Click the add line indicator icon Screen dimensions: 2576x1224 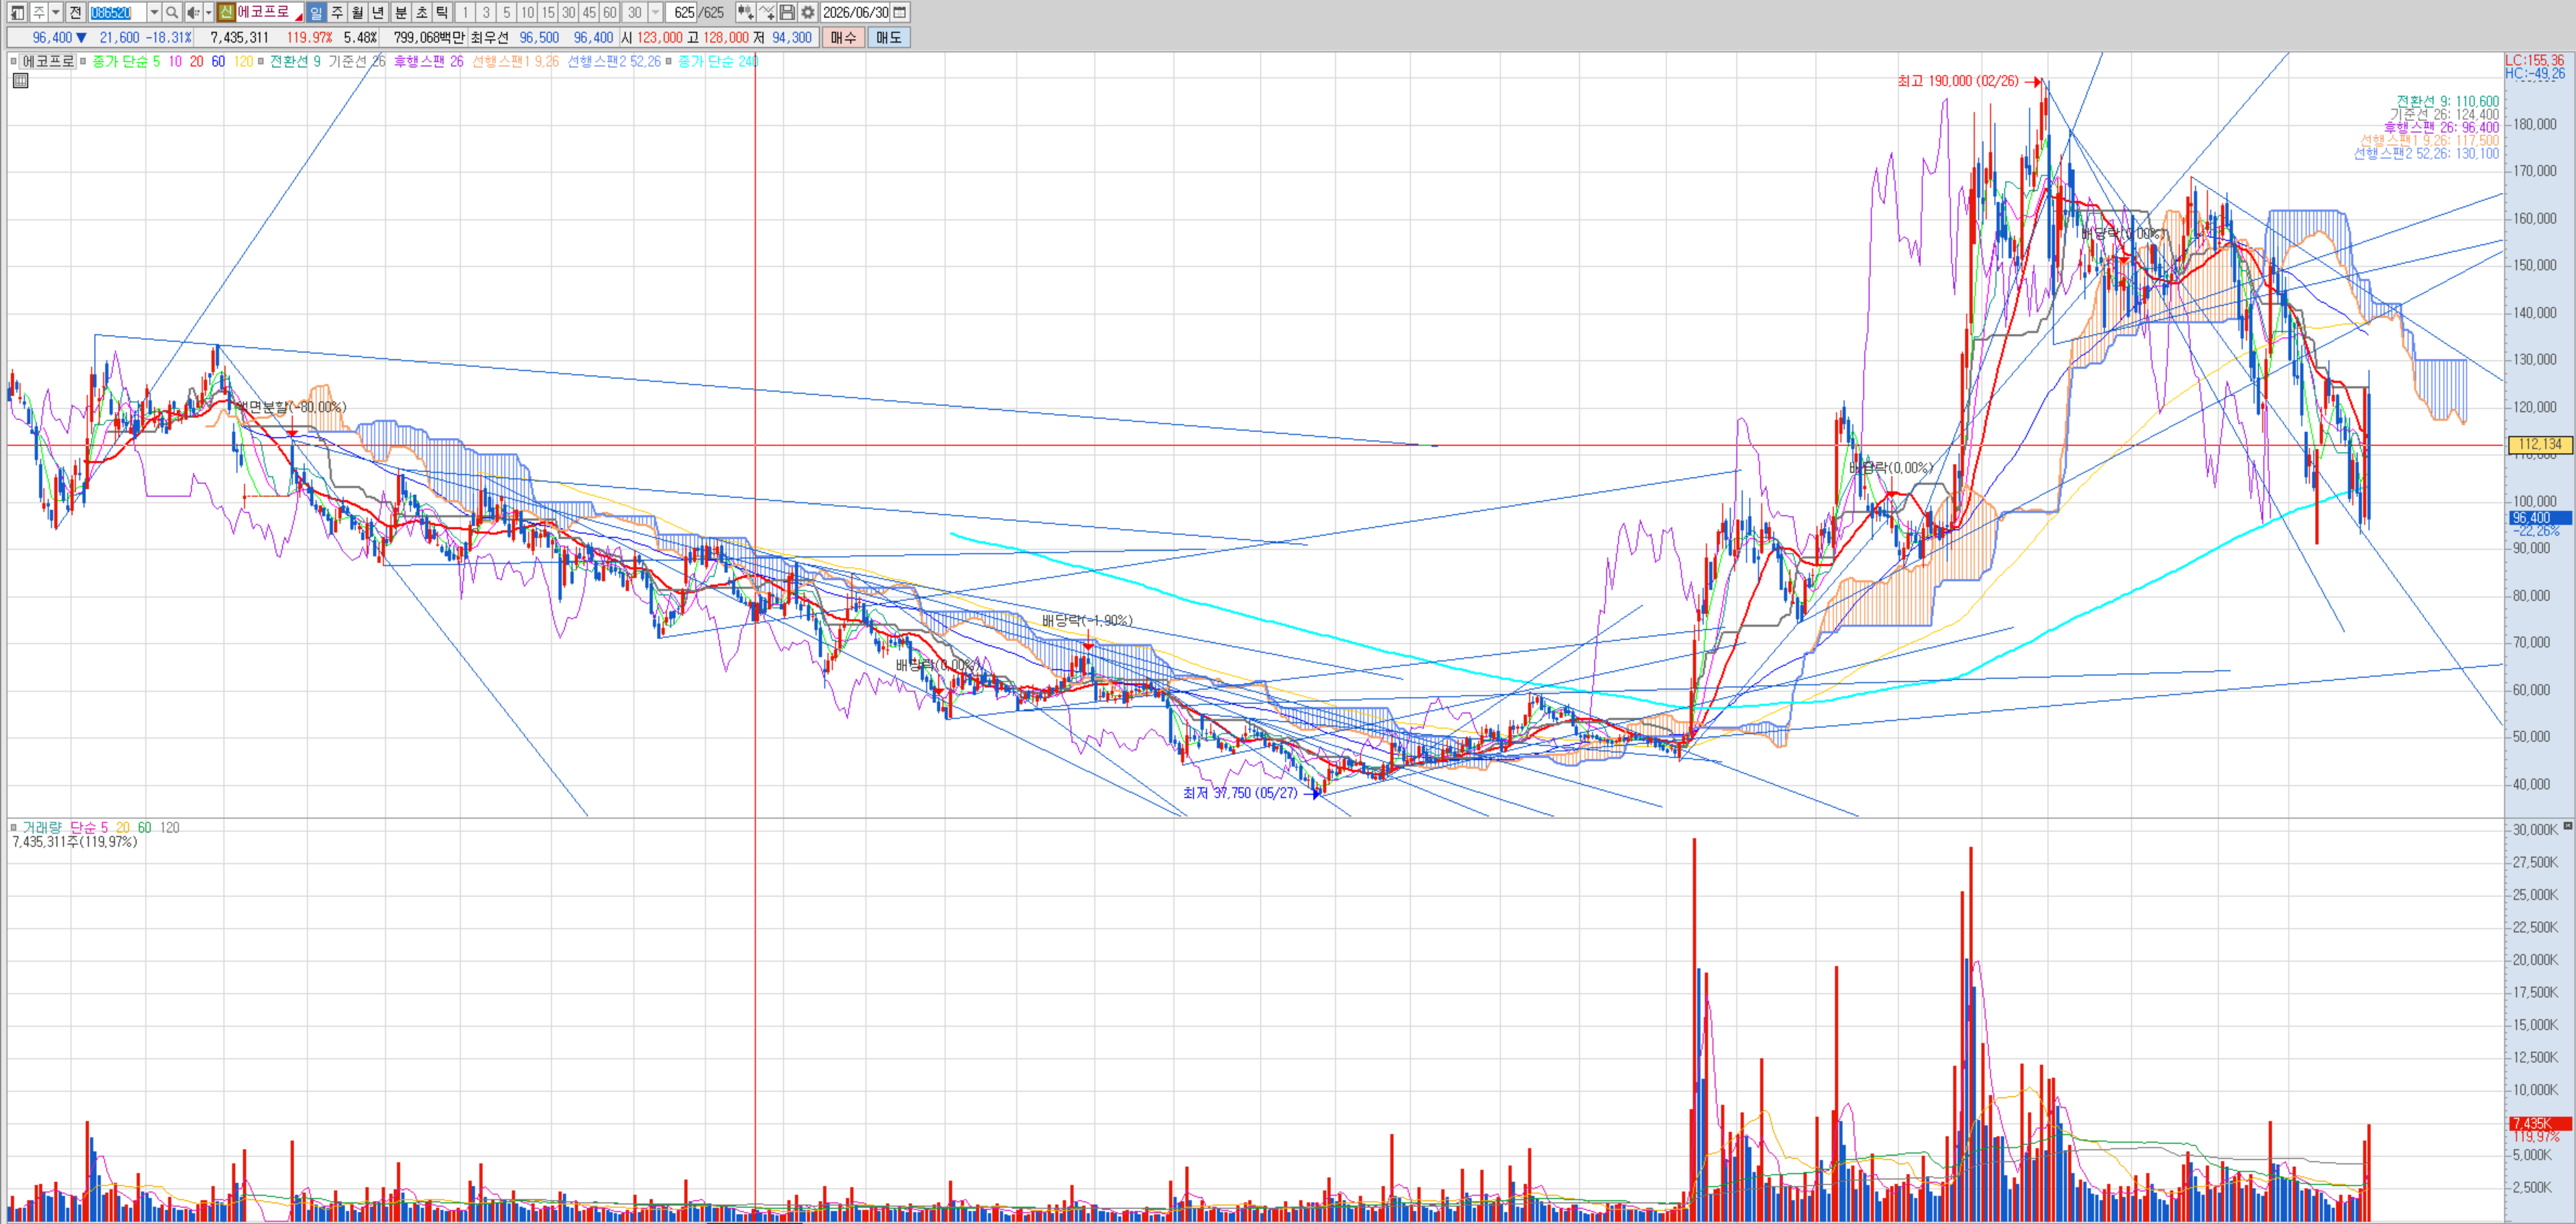(x=767, y=13)
